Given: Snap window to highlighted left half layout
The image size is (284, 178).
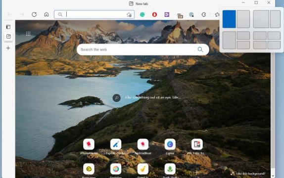Looking at the screenshot, I should 229,19.
